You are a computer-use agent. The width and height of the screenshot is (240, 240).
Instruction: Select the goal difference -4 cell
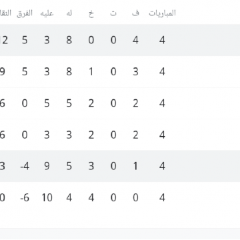pyautogui.click(x=25, y=166)
